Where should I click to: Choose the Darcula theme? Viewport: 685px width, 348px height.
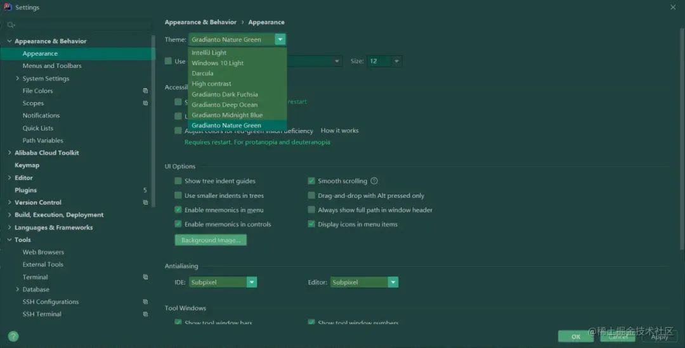pos(237,74)
